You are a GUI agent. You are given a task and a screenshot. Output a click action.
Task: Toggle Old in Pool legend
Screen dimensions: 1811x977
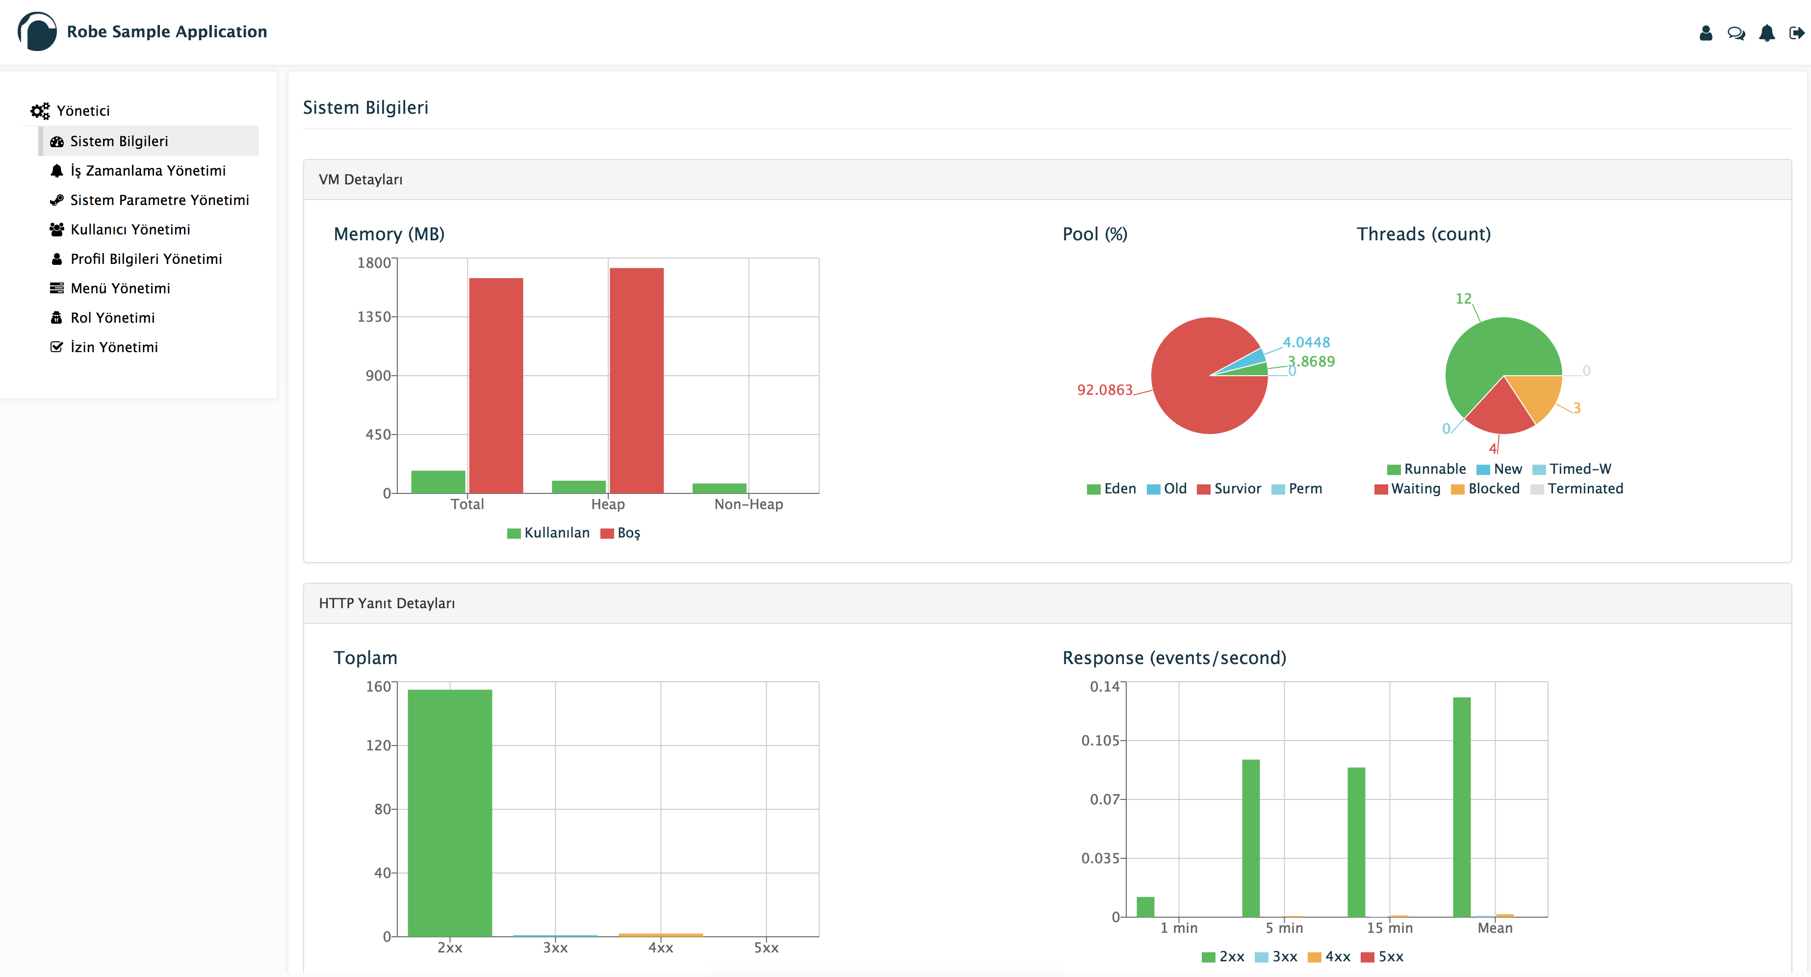pos(1166,489)
